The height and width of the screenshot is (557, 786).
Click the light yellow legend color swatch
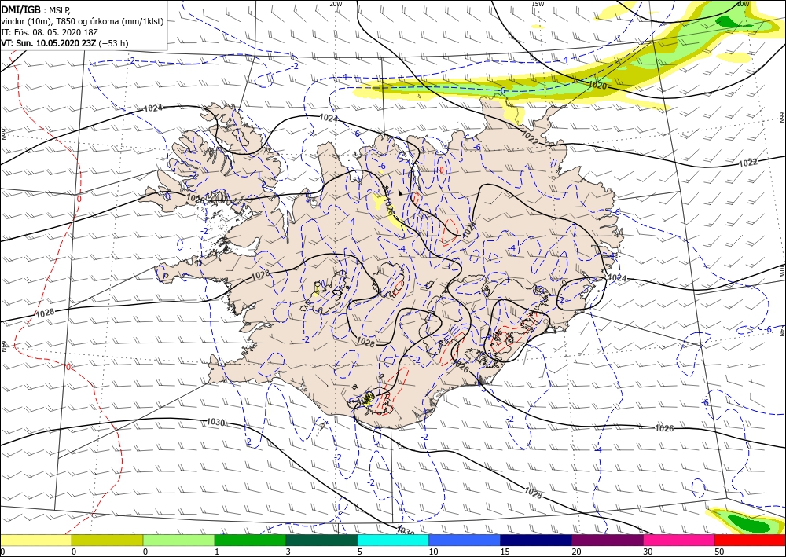click(x=35, y=540)
